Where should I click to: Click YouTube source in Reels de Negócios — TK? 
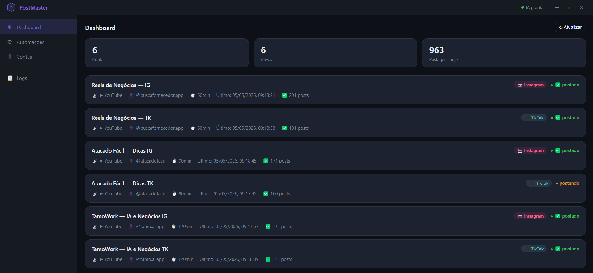tap(111, 128)
